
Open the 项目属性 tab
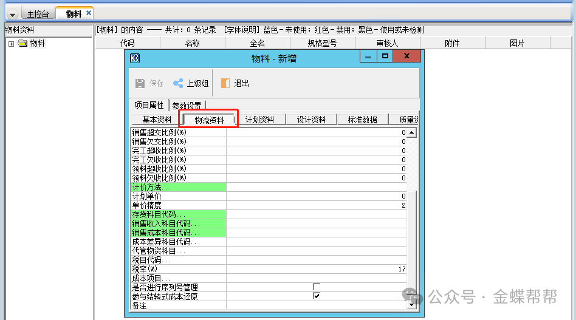click(x=149, y=105)
